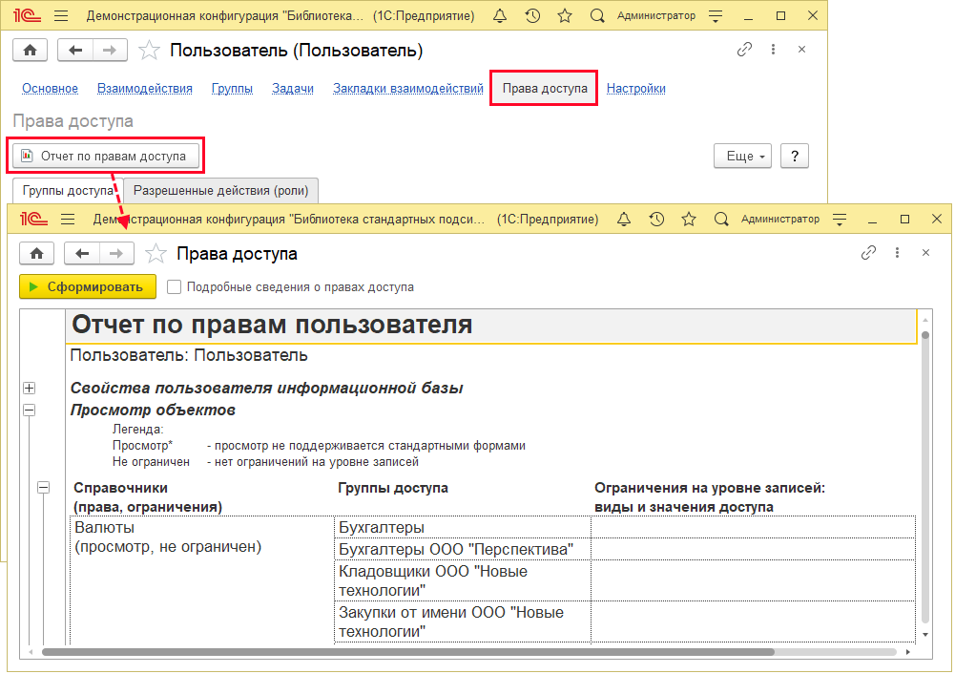Open notifications bell in back window
Viewport: 955px width, 674px height.
(499, 16)
